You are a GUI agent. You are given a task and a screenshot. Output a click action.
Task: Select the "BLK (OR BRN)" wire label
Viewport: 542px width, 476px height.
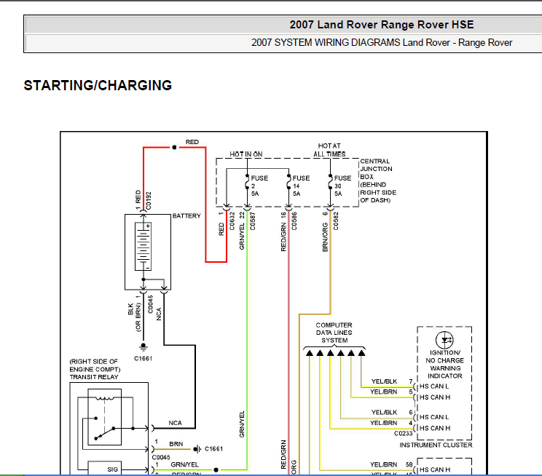point(135,317)
